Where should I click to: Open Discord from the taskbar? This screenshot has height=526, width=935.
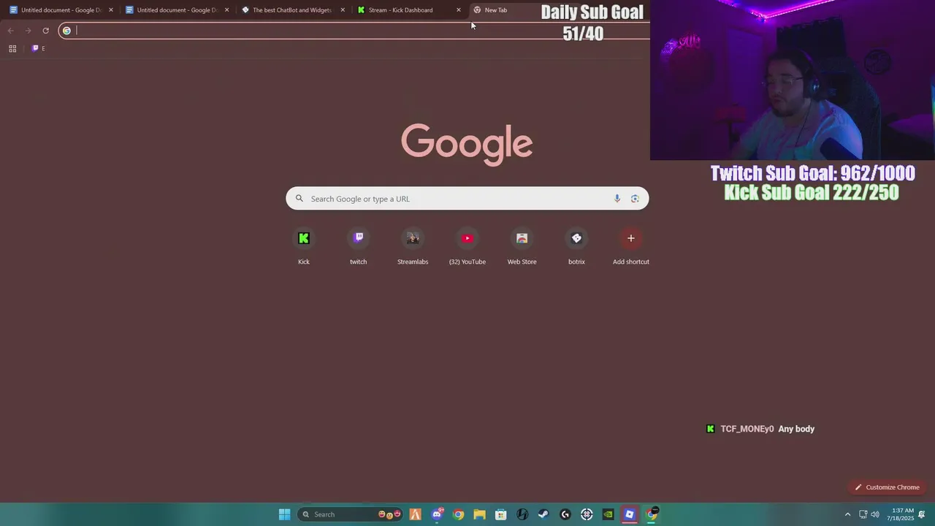(437, 514)
